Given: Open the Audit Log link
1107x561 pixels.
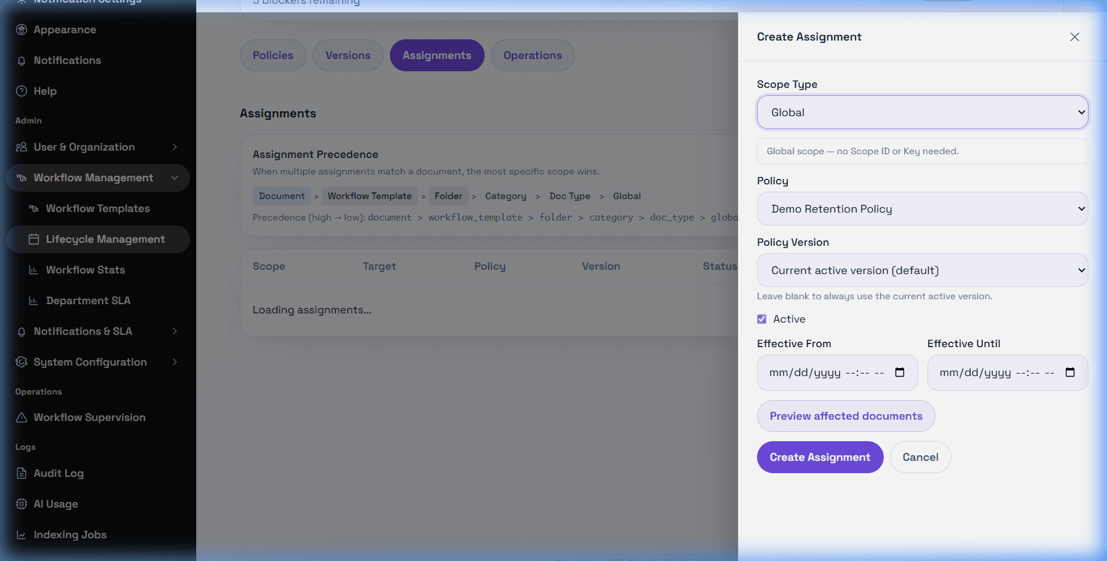Looking at the screenshot, I should 98,473.
